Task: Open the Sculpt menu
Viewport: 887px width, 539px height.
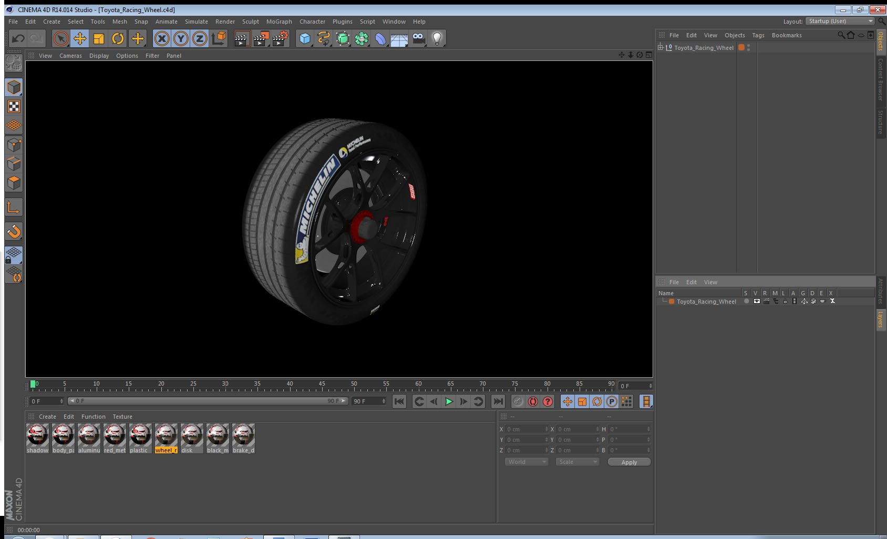Action: tap(250, 22)
